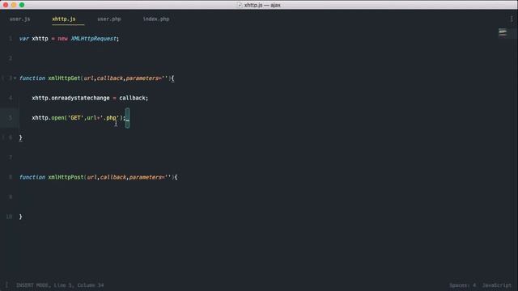Switch to the user.js tab
The width and height of the screenshot is (518, 291).
19,19
